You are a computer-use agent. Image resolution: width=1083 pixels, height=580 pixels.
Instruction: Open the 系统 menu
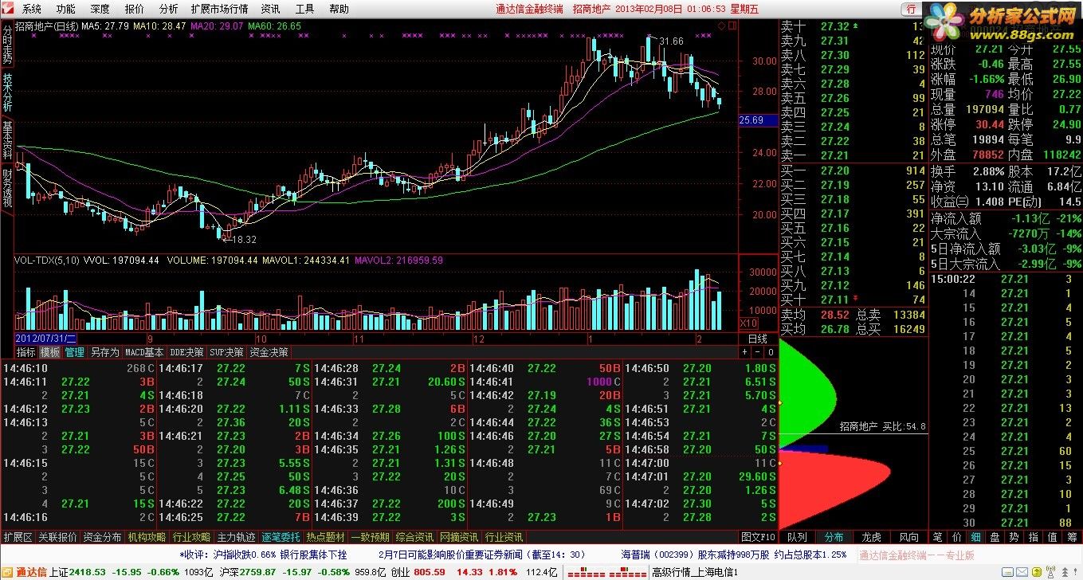pyautogui.click(x=31, y=9)
